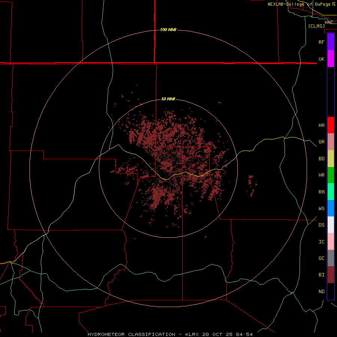337x337 pixels.
Task: Click the BD legend label
Action: pyautogui.click(x=321, y=159)
